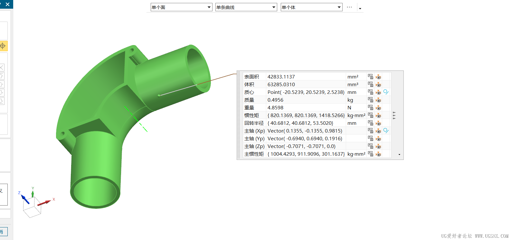Click the 主轴 (Yp) row's create-annotation icon
Screen dimensions: 510x240
(x=371, y=138)
